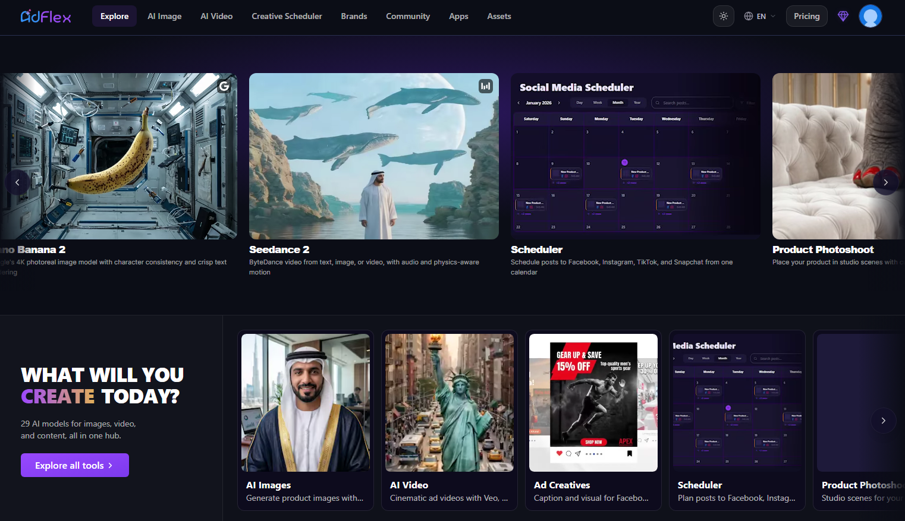
Task: Open the Product Photoshoot sofa image
Action: 838,156
